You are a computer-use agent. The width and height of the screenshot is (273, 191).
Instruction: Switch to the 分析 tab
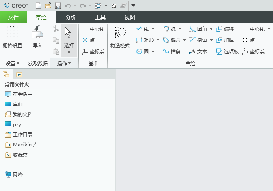click(x=71, y=17)
